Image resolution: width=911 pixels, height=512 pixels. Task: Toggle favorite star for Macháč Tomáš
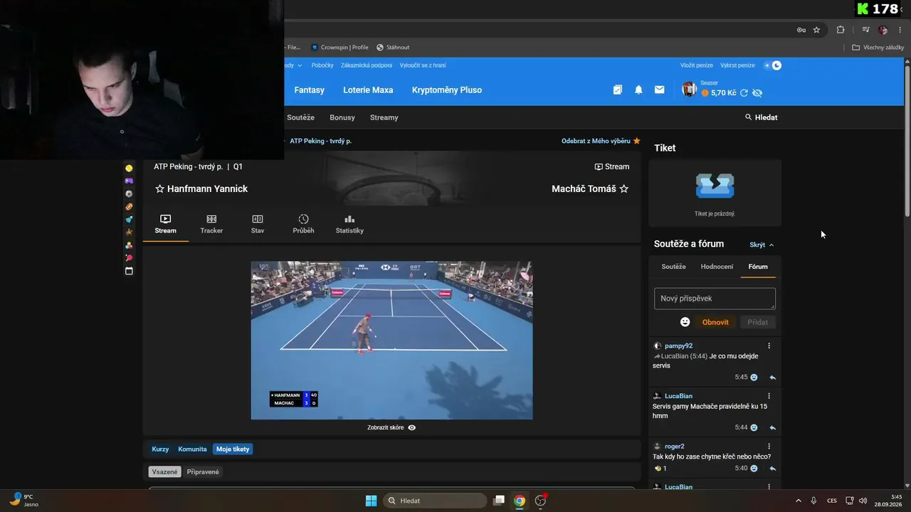pyautogui.click(x=624, y=189)
